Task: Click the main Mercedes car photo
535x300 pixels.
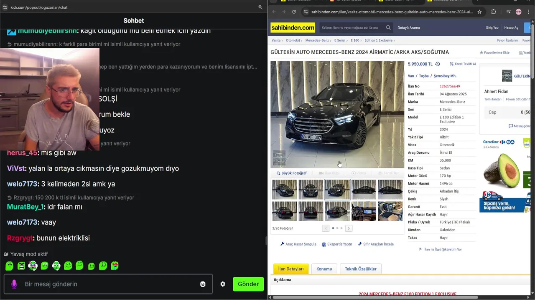Action: coord(337,115)
